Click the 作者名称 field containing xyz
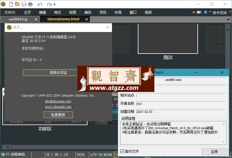 point(181,104)
